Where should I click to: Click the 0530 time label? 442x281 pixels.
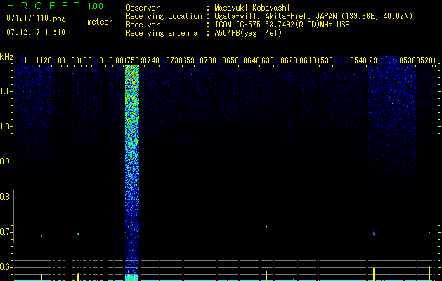click(x=408, y=60)
